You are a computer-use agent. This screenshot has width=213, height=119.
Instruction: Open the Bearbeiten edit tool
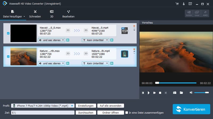point(68,14)
